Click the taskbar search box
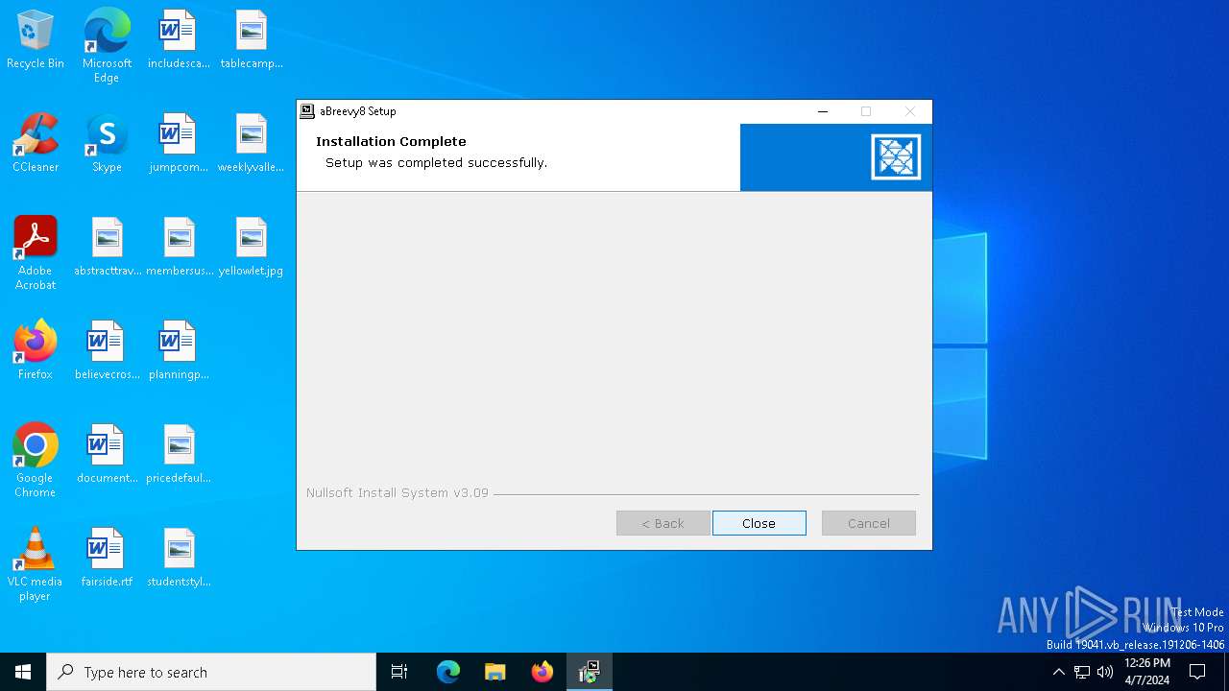Image resolution: width=1229 pixels, height=691 pixels. coord(211,672)
